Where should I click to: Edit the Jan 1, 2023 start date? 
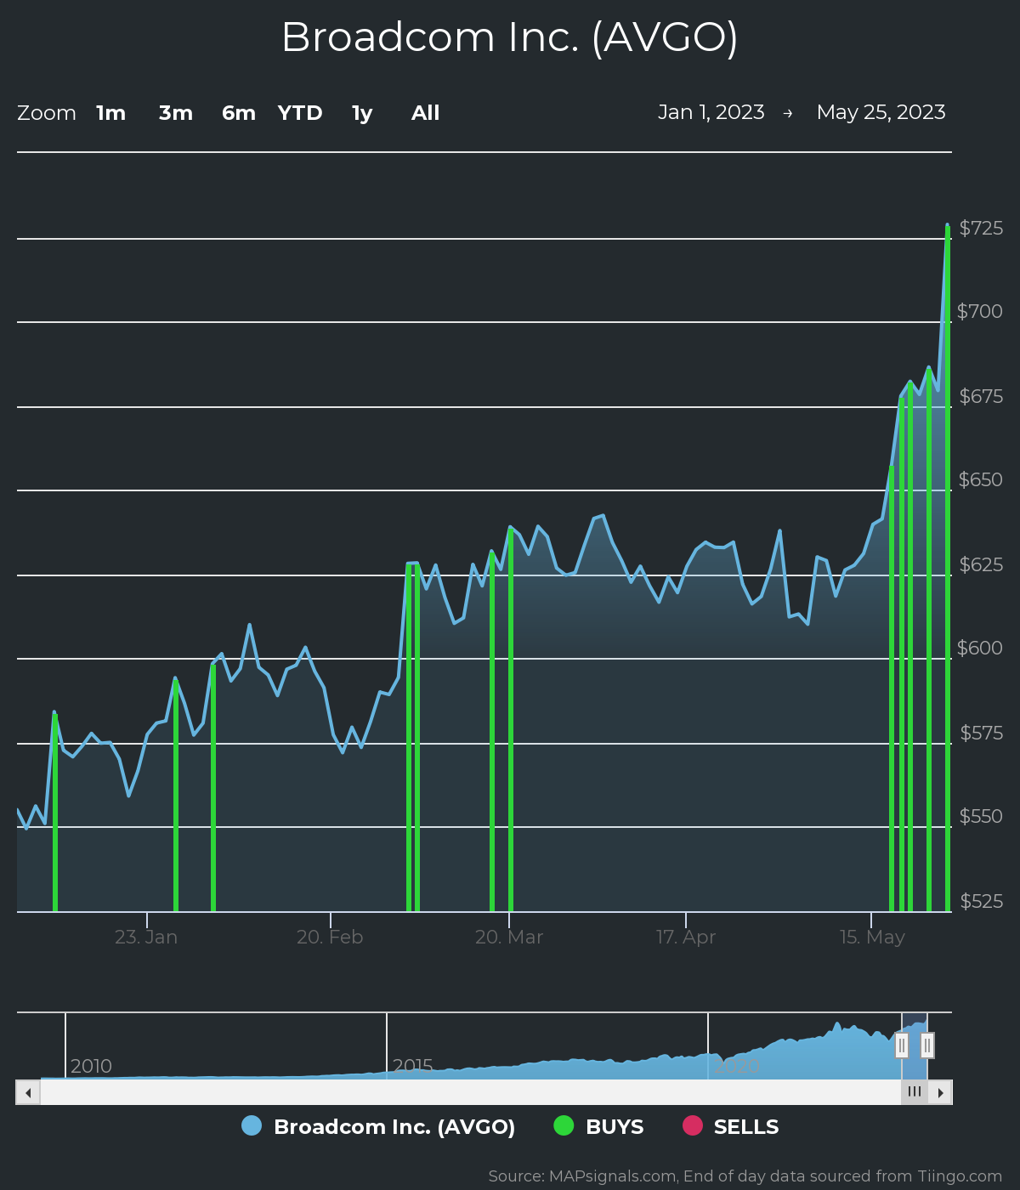tap(711, 112)
